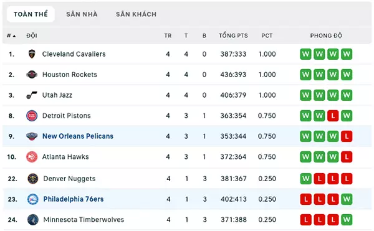Click the Detroit Pistons team logo
The width and height of the screenshot is (374, 231).
(32, 116)
